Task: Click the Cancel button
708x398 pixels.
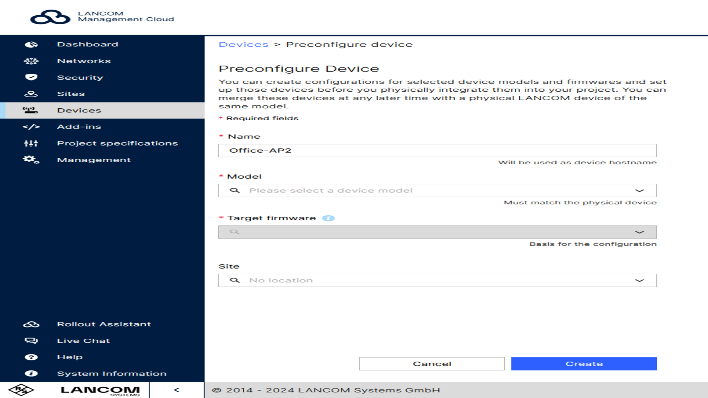Action: 432,364
